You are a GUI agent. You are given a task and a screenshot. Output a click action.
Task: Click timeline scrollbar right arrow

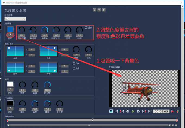[169, 125]
